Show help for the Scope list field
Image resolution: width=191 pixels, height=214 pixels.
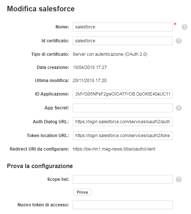click(179, 179)
